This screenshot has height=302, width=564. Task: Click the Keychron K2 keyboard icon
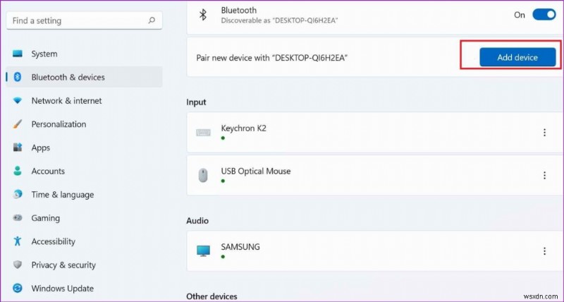pos(203,133)
